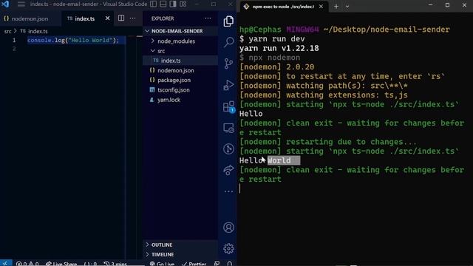473x266 pixels.
Task: Open nodemon.json in the explorer tree
Action: coord(180,70)
